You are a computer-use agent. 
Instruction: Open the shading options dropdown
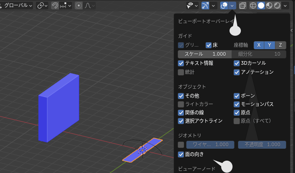click(x=285, y=6)
